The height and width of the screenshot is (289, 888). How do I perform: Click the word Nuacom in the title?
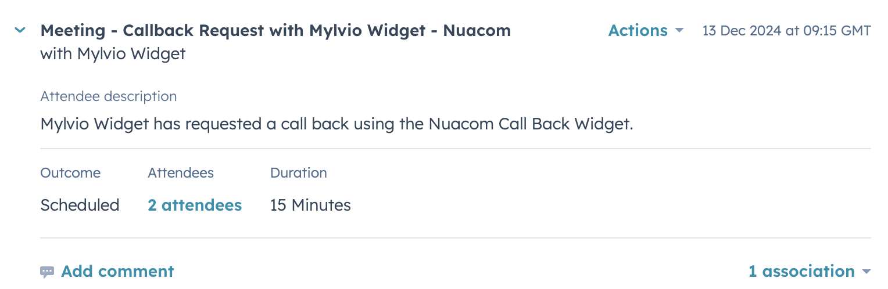point(477,30)
